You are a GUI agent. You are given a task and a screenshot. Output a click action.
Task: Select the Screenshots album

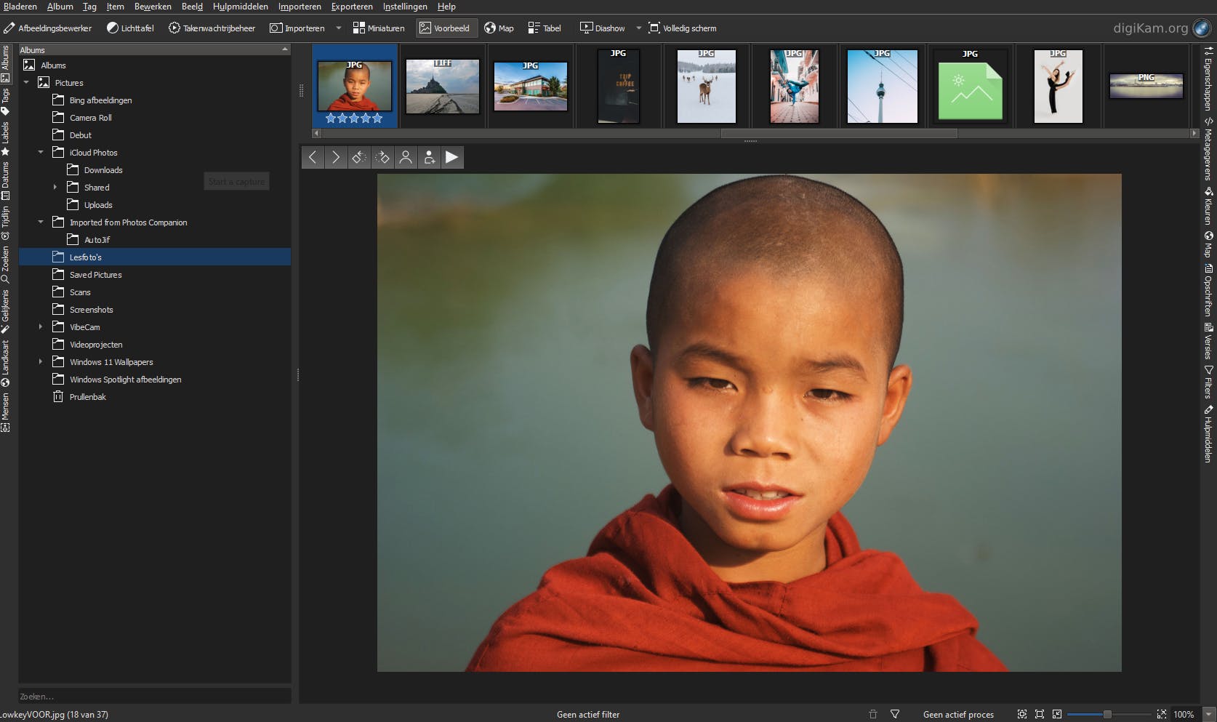[91, 310]
